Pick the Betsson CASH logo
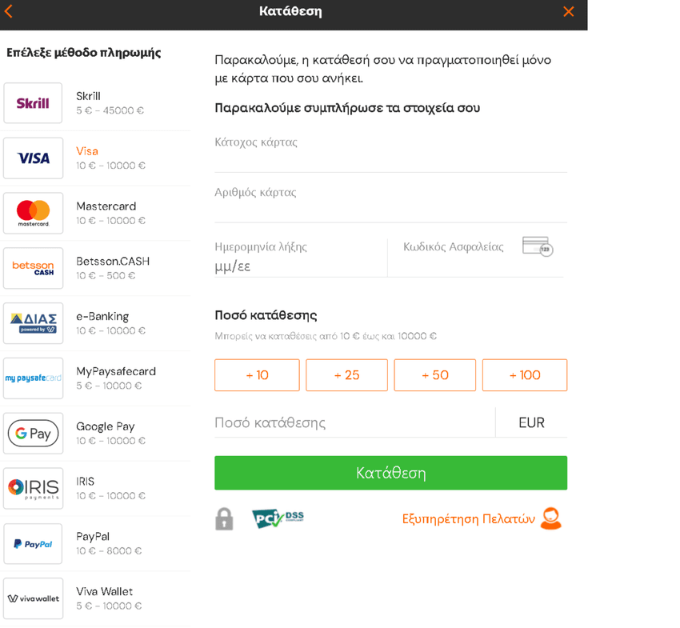 coord(33,269)
